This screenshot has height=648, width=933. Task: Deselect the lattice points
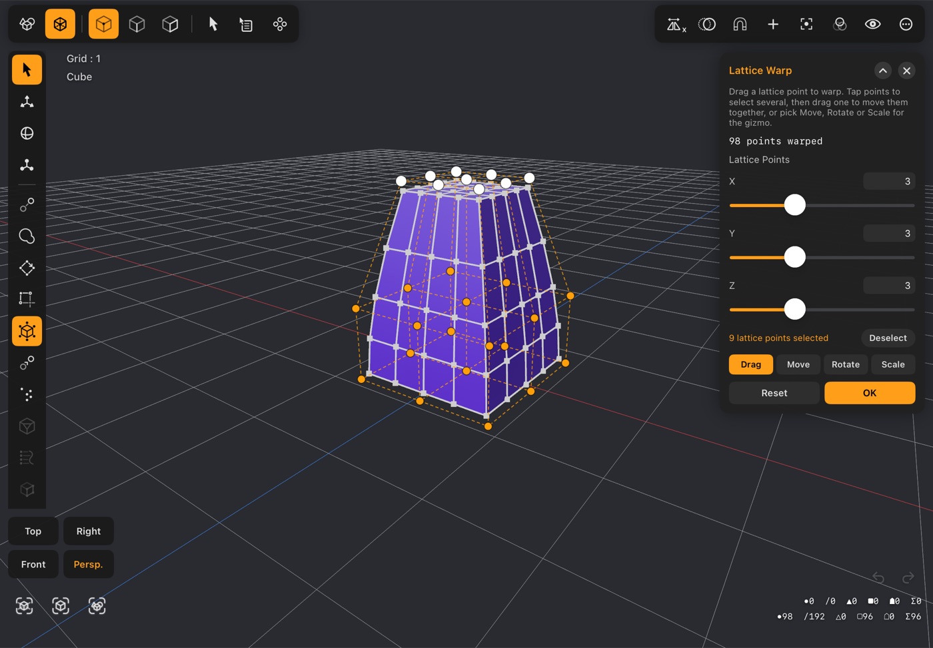pyautogui.click(x=888, y=338)
